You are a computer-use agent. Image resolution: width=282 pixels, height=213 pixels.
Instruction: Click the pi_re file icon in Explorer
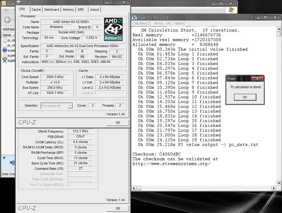pos(5,45)
